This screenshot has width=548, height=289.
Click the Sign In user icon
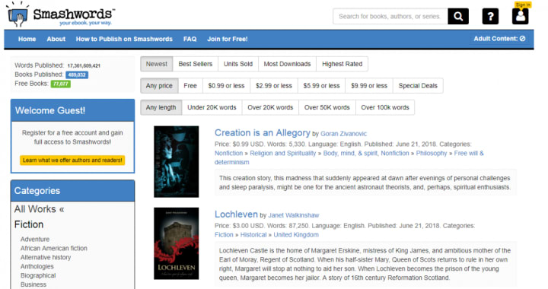point(521,16)
